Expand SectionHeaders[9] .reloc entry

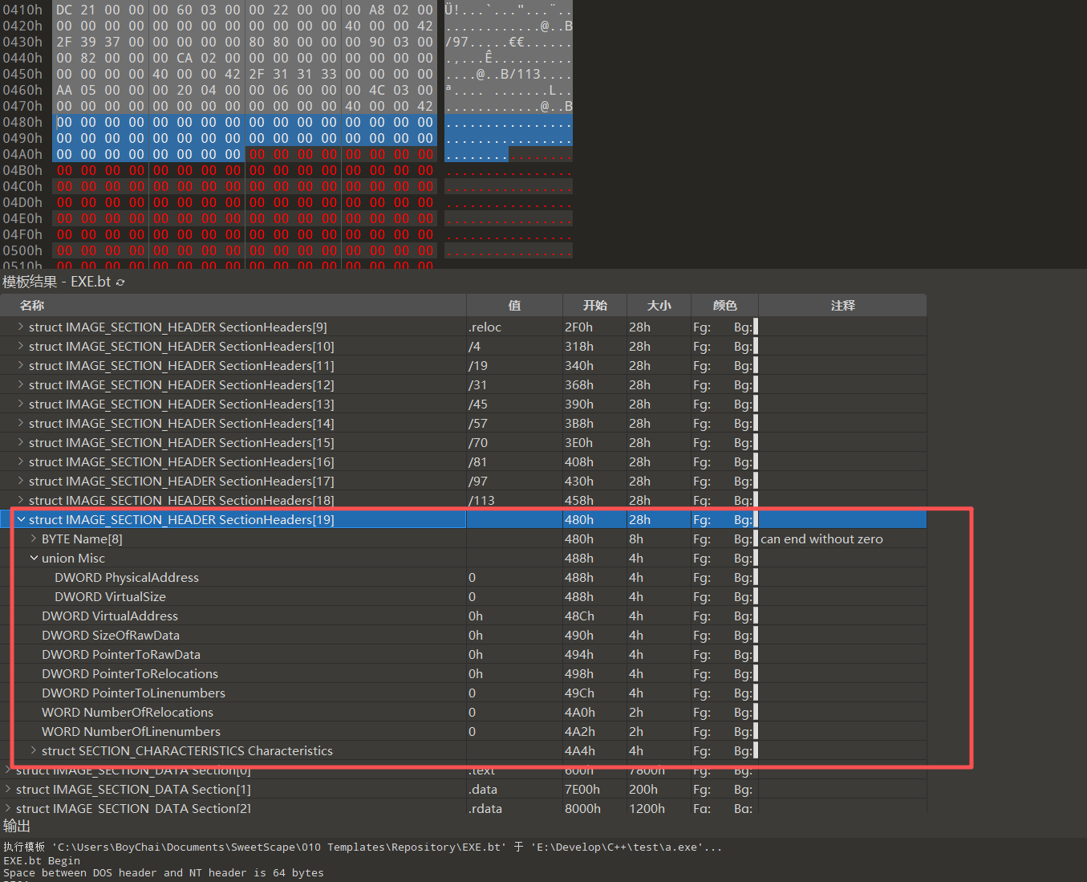[x=21, y=327]
